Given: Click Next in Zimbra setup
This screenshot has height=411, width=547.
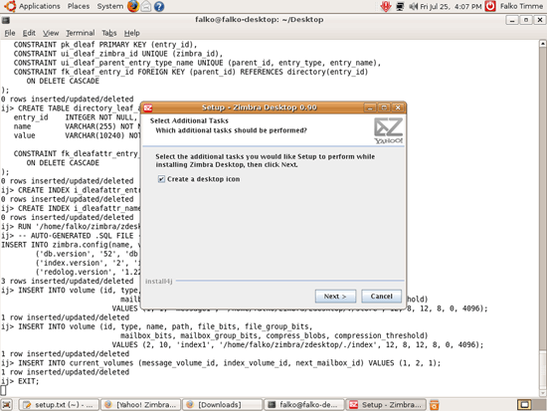Looking at the screenshot, I should tap(335, 297).
